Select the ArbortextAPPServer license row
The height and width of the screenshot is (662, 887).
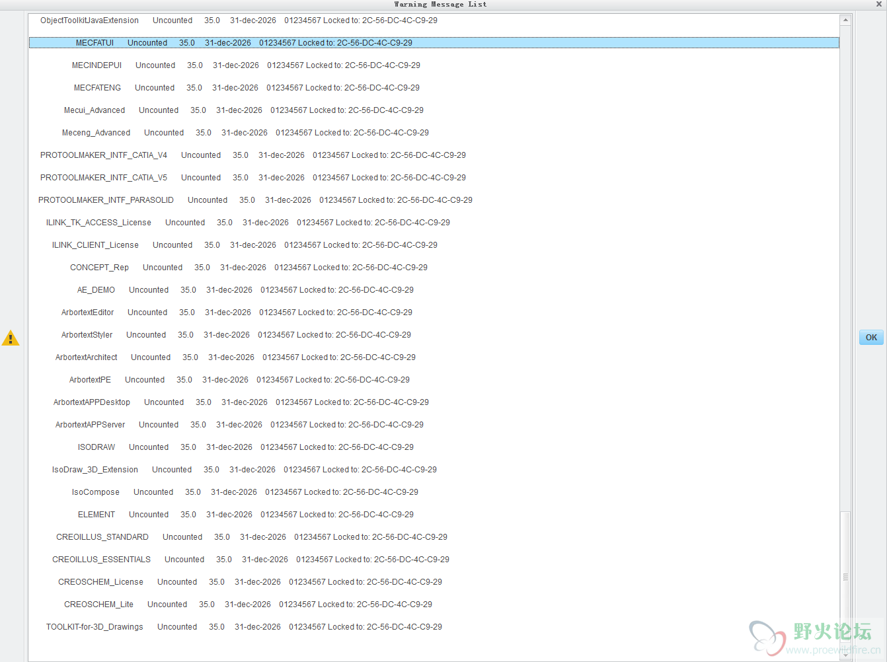click(434, 425)
